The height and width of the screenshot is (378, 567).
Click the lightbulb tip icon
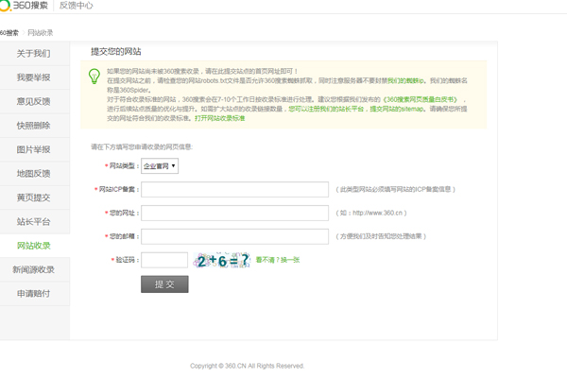pos(94,75)
